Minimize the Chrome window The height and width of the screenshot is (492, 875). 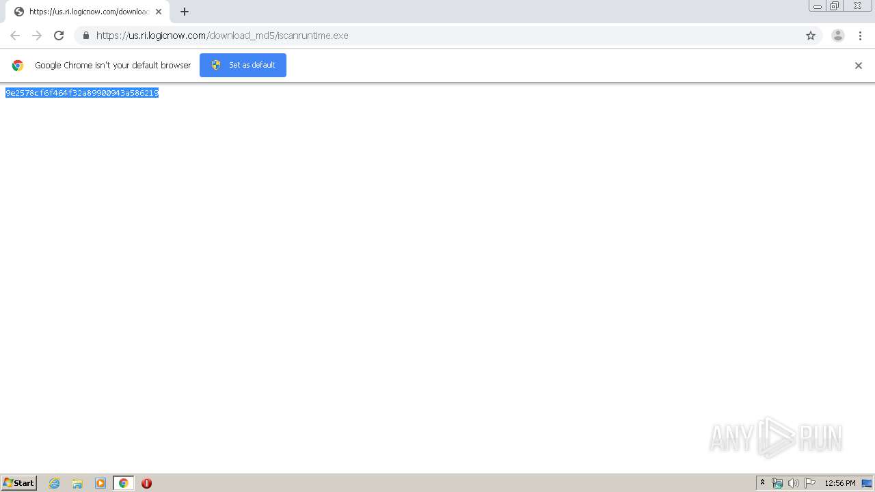pyautogui.click(x=818, y=6)
